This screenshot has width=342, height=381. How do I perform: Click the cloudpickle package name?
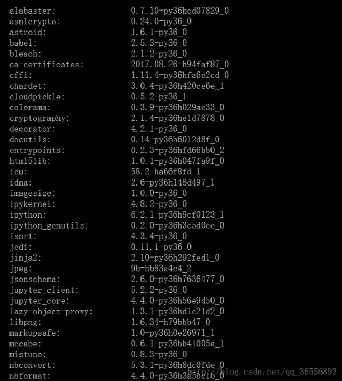[x=37, y=97]
